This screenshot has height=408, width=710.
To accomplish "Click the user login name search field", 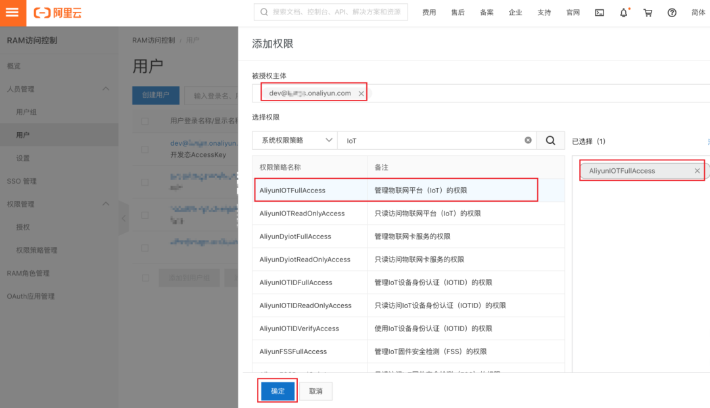I will [212, 95].
